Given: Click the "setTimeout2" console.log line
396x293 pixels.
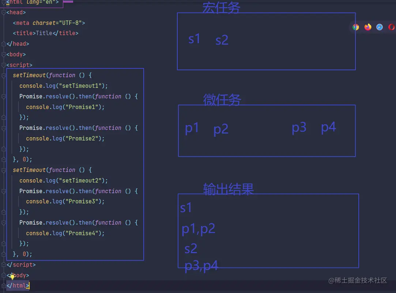Looking at the screenshot, I should click(x=64, y=181).
